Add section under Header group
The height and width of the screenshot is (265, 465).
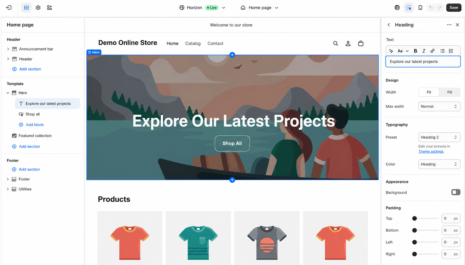point(27,69)
